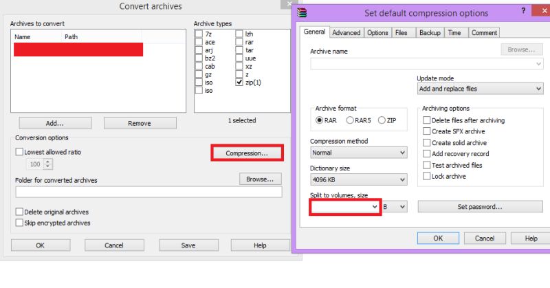Check the ace archive type

tap(199, 42)
